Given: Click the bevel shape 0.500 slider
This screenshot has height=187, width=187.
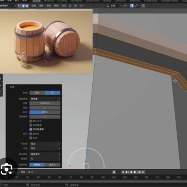Looking at the screenshot, I should pos(45,112).
